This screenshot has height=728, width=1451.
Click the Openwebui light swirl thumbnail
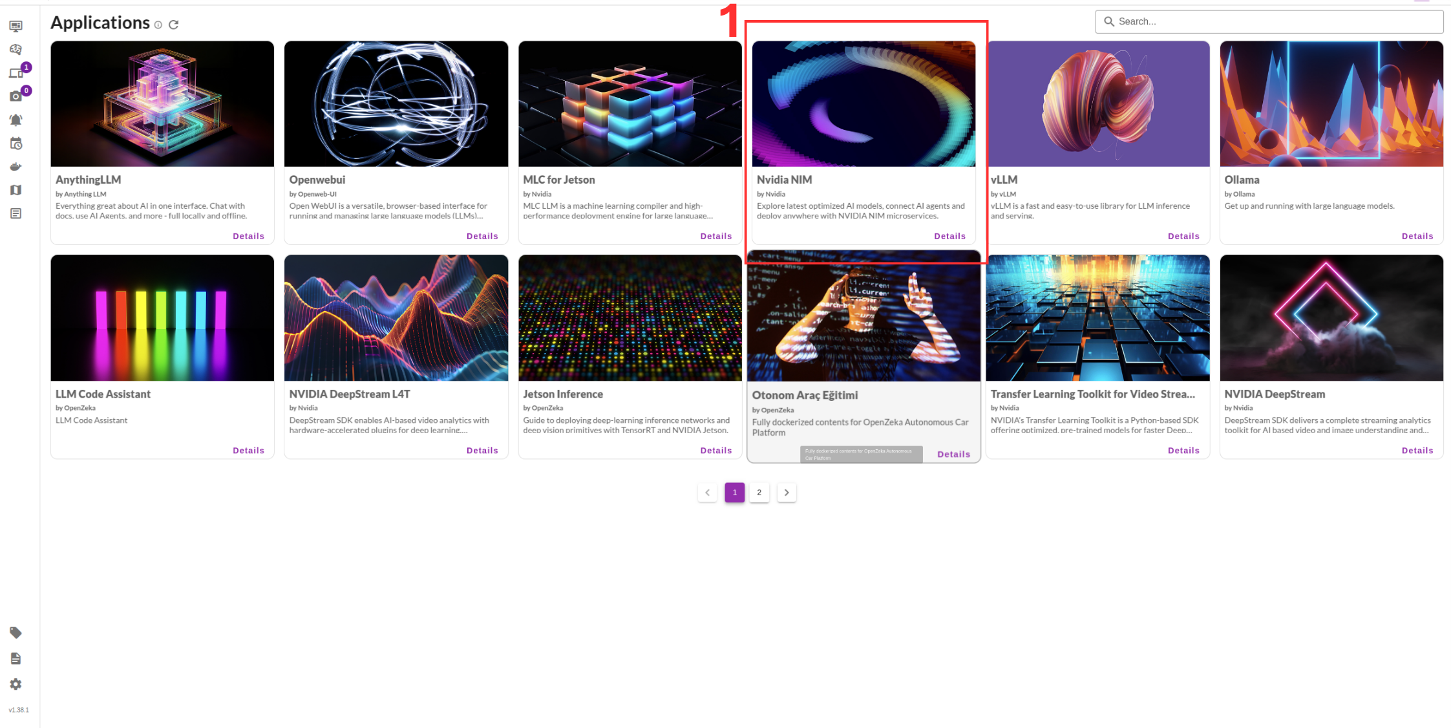(x=396, y=103)
